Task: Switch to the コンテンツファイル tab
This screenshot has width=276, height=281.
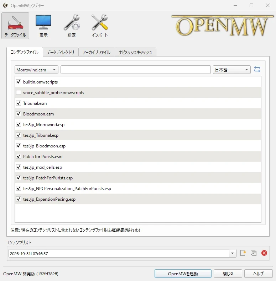Action: tap(25, 52)
